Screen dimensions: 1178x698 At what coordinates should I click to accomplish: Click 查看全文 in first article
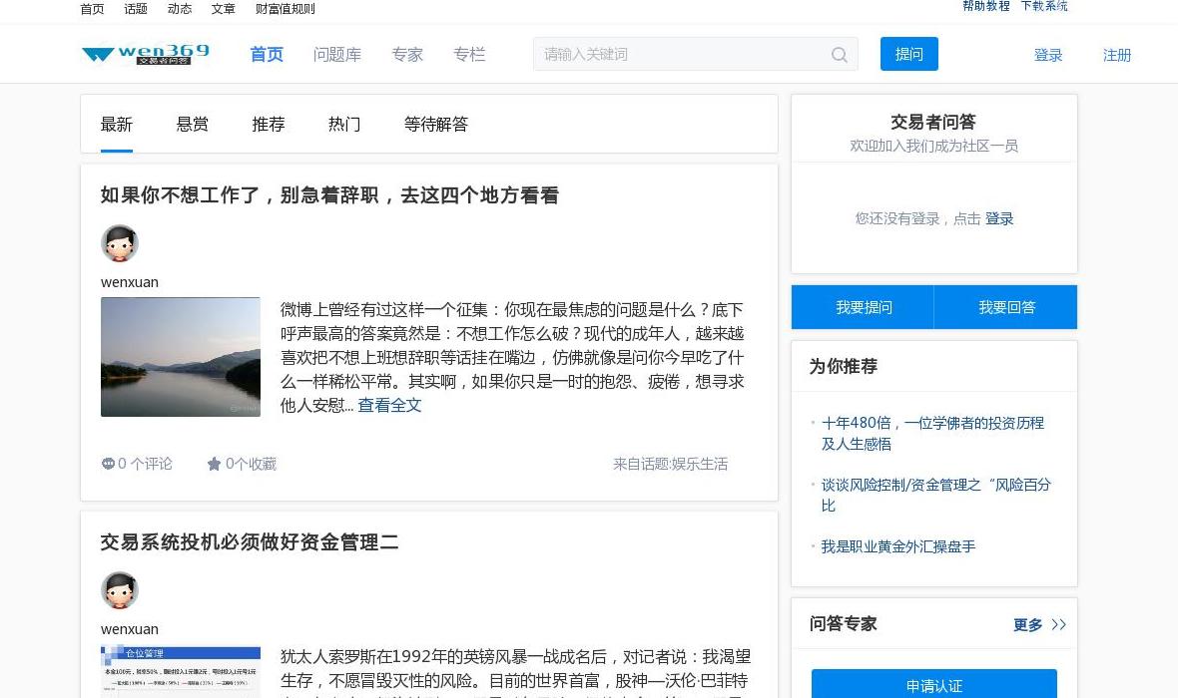[390, 405]
